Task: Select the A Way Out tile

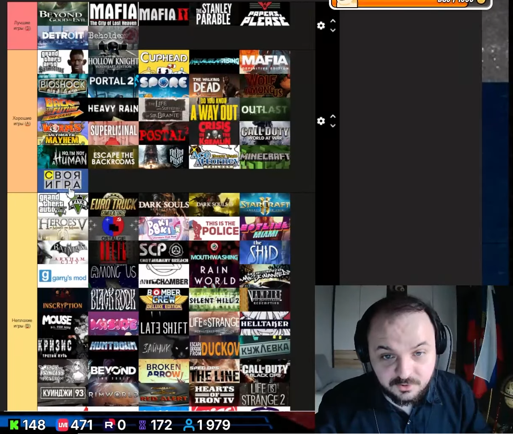Action: click(214, 110)
